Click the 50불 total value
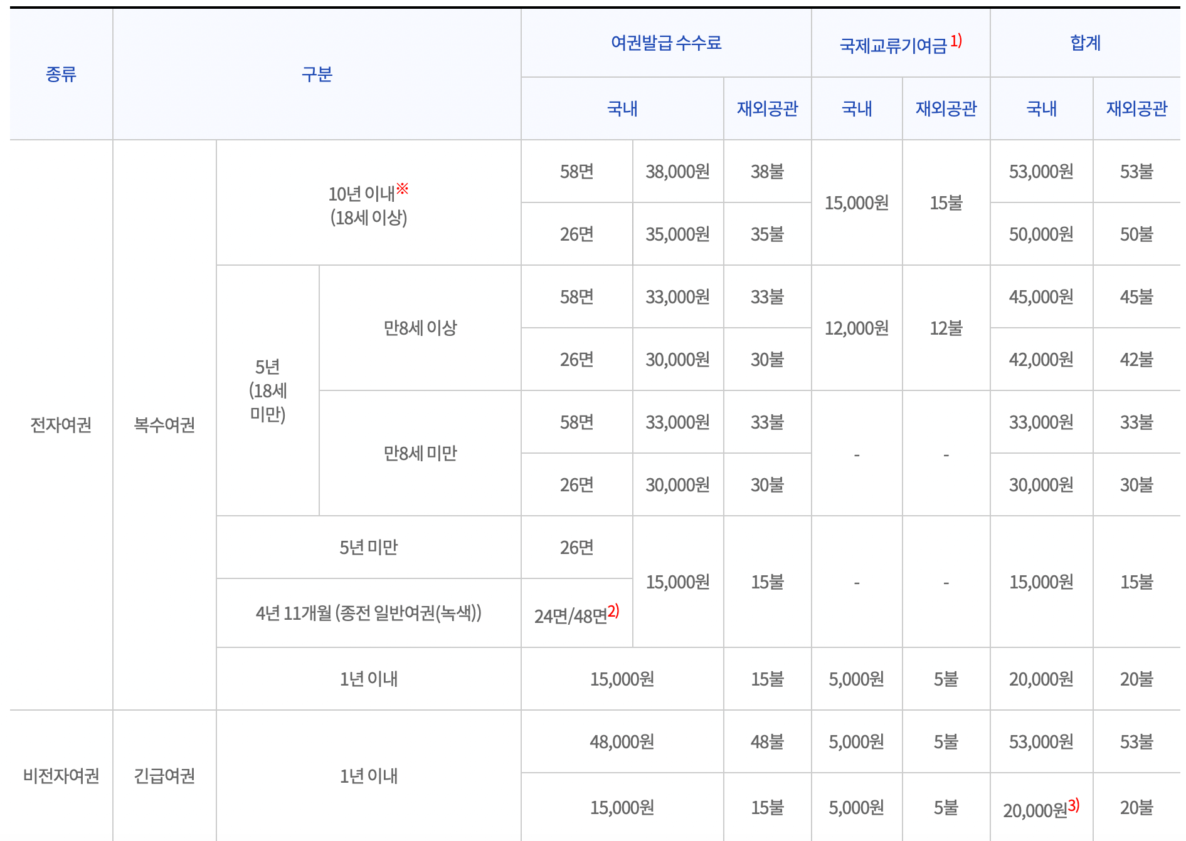 click(x=1136, y=234)
